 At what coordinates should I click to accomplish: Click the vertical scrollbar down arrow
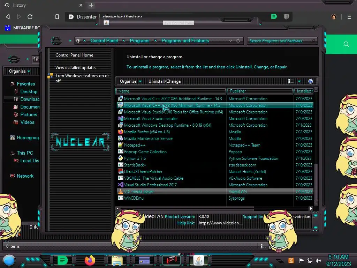click(x=316, y=203)
